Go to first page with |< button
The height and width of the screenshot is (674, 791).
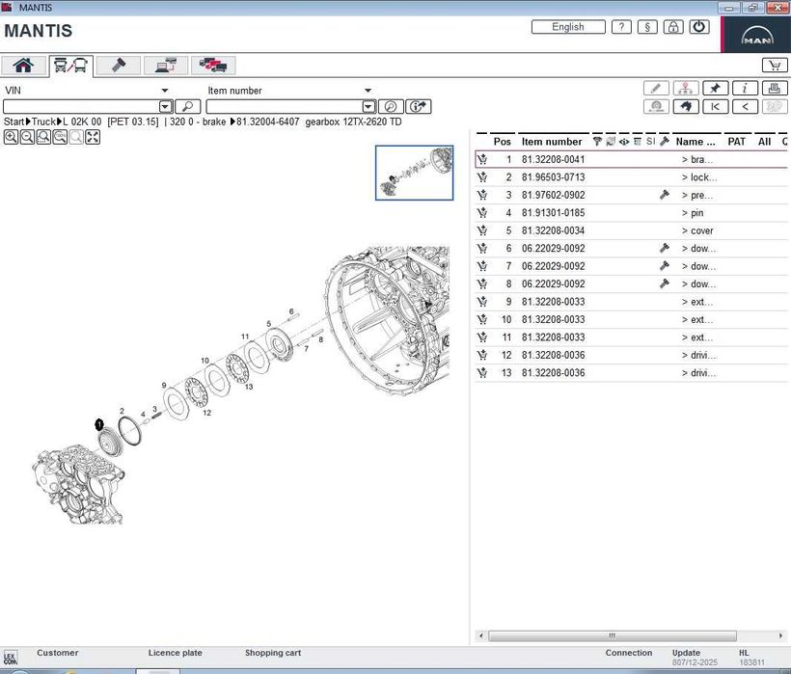[x=716, y=106]
